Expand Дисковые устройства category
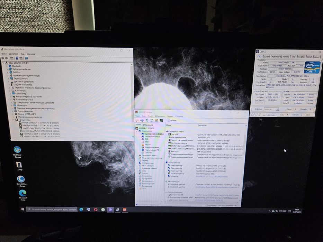The width and height of the screenshot is (323, 242). pos(9,82)
